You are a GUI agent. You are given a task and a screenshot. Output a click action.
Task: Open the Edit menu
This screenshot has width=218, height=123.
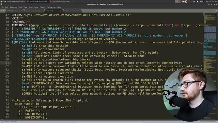(7, 7)
